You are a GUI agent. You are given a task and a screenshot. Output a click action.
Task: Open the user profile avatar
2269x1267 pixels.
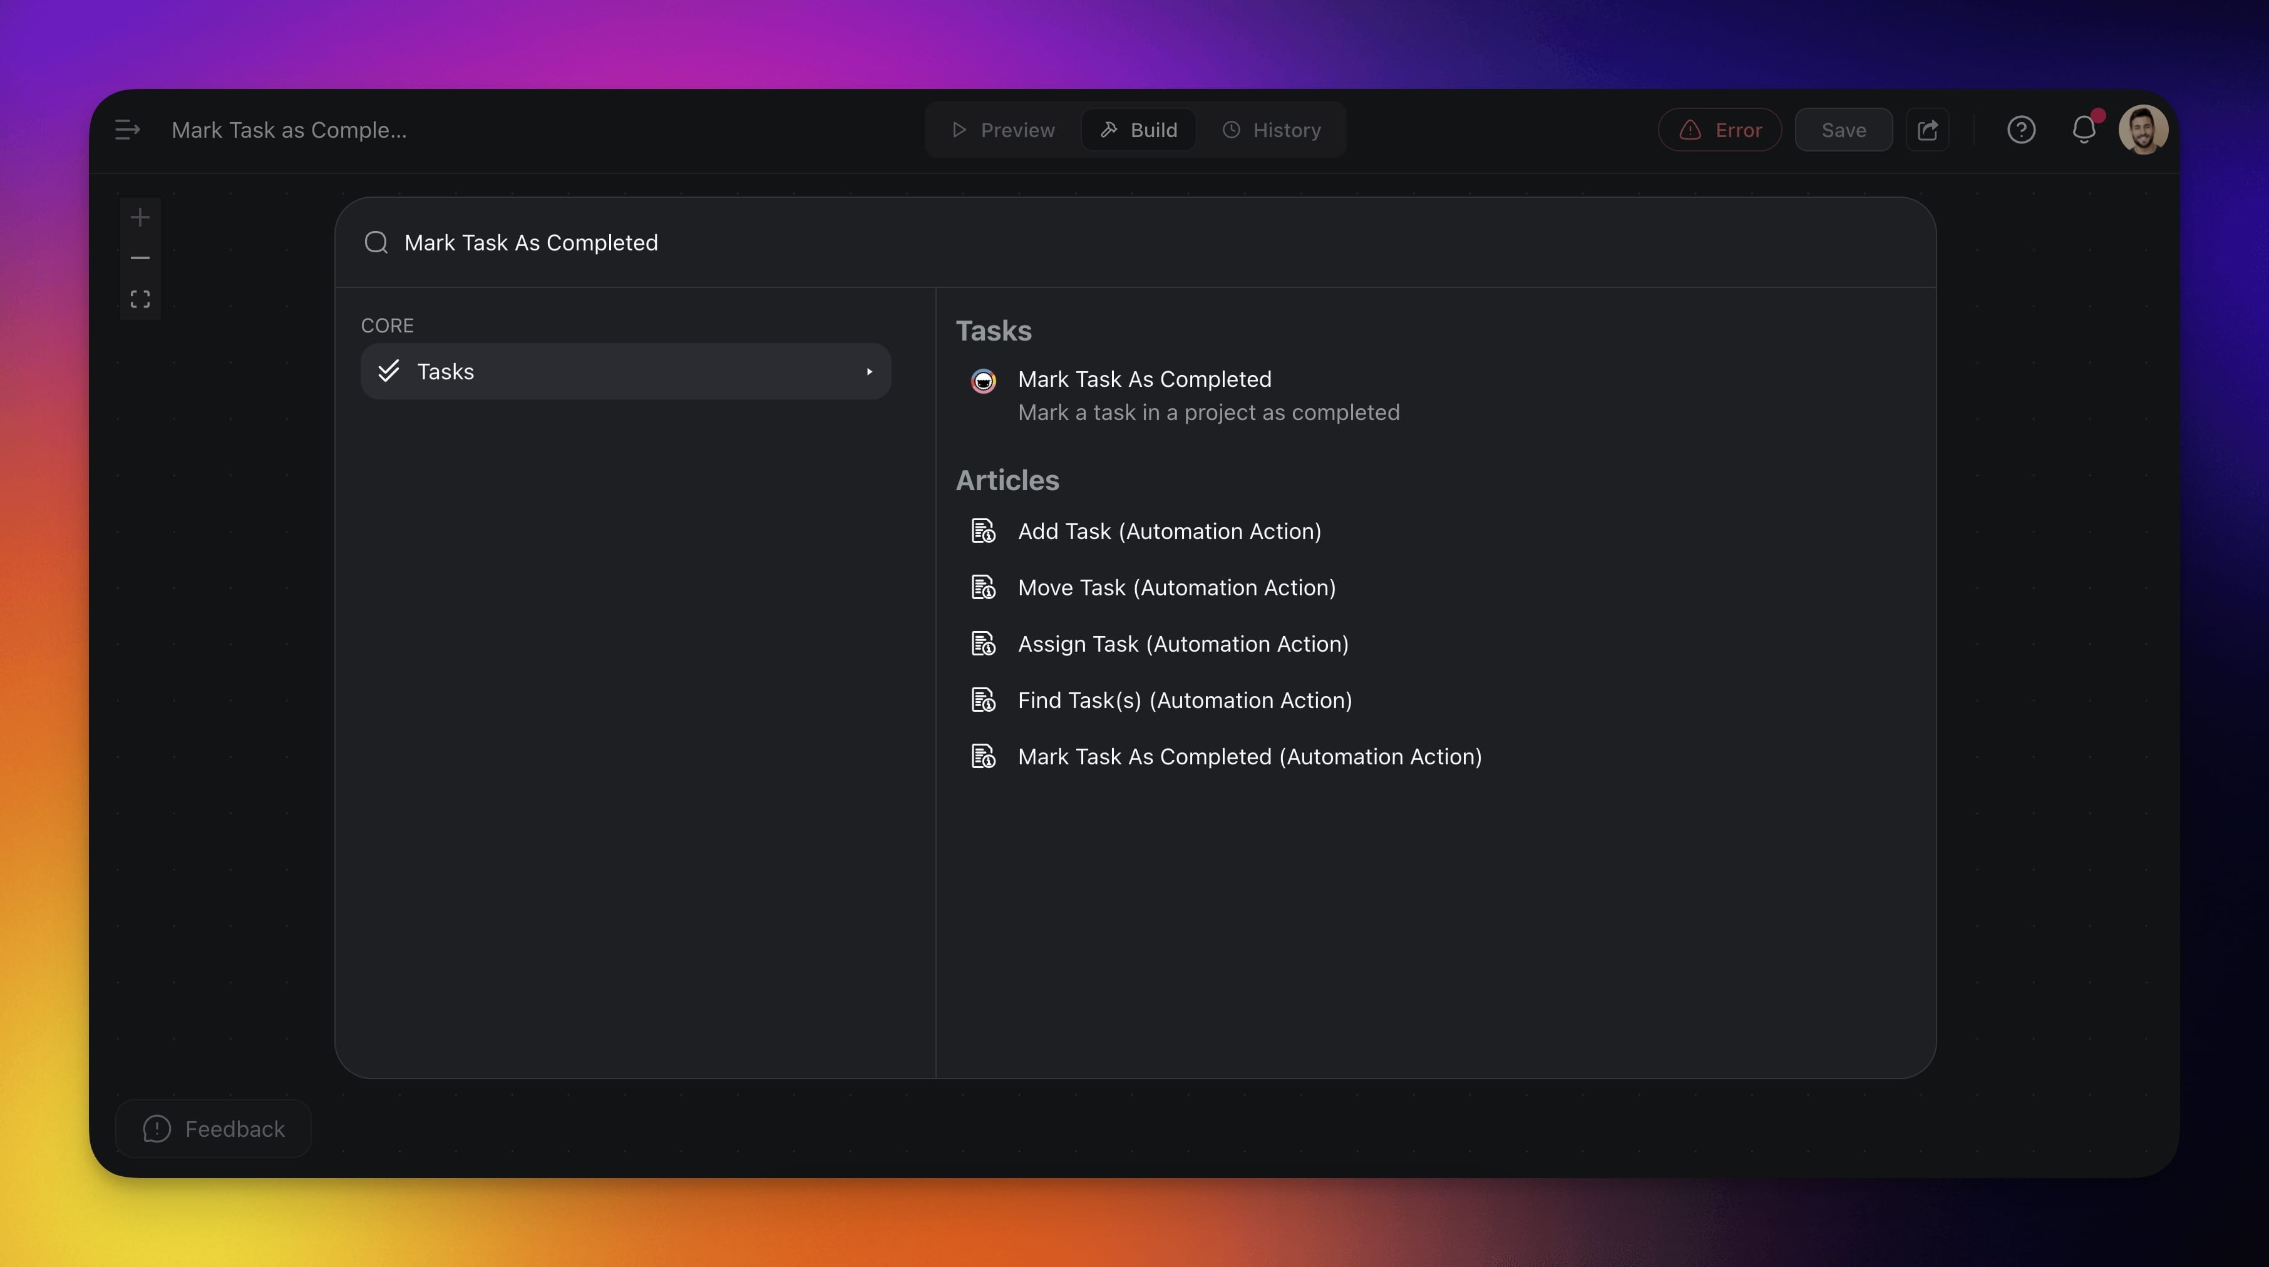pyautogui.click(x=2142, y=130)
